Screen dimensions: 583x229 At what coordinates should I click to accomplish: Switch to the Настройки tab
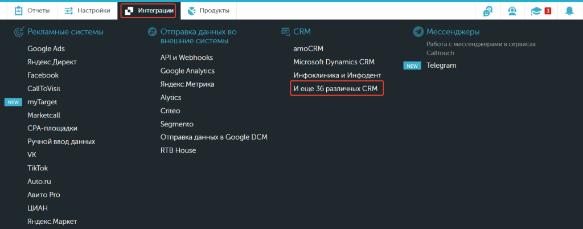tap(87, 11)
